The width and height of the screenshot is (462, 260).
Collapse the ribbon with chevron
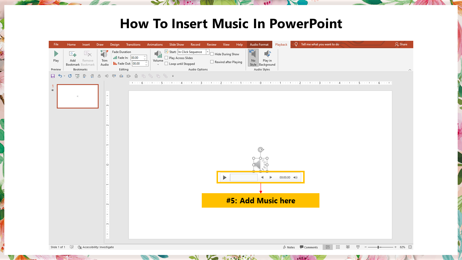pos(410,70)
